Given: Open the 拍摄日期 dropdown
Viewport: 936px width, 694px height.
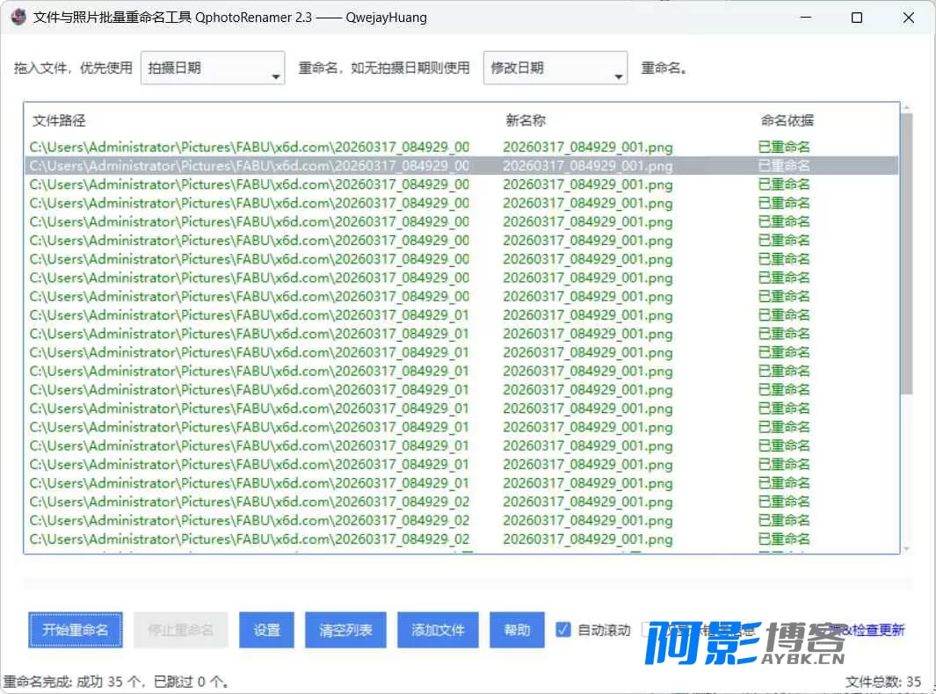Looking at the screenshot, I should click(x=213, y=68).
